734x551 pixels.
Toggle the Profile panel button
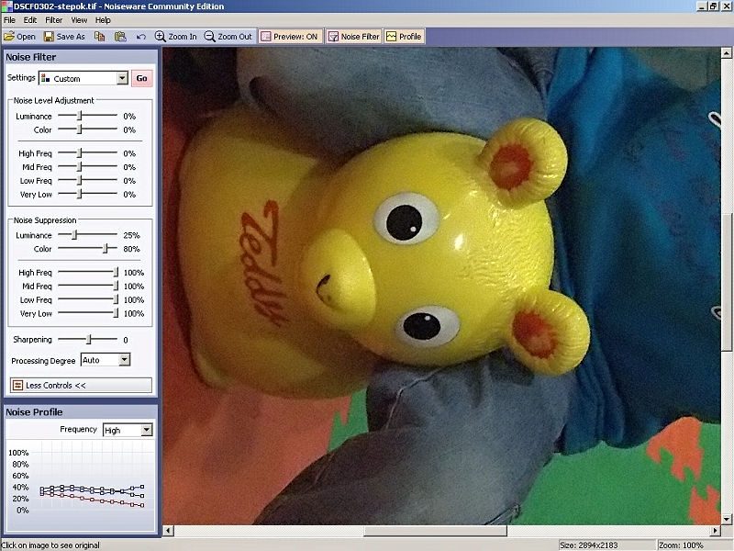coord(405,37)
